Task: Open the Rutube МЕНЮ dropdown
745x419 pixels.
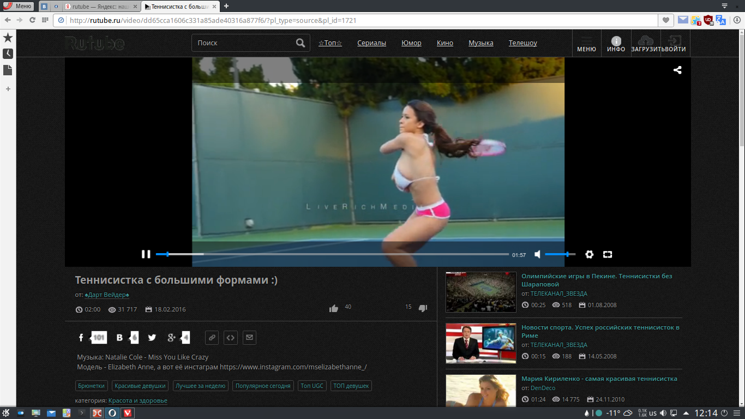Action: [x=586, y=44]
